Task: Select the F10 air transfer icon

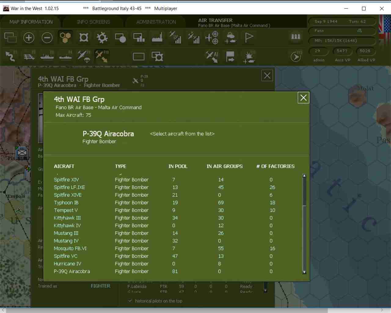Action: click(102, 56)
